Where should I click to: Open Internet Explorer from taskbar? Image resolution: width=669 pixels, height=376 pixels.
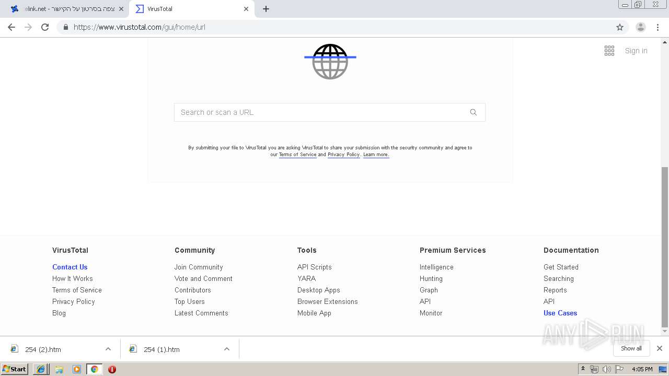pos(41,369)
